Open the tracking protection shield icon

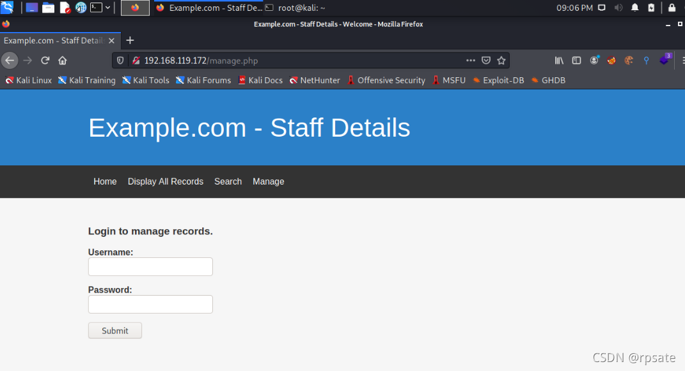click(120, 61)
